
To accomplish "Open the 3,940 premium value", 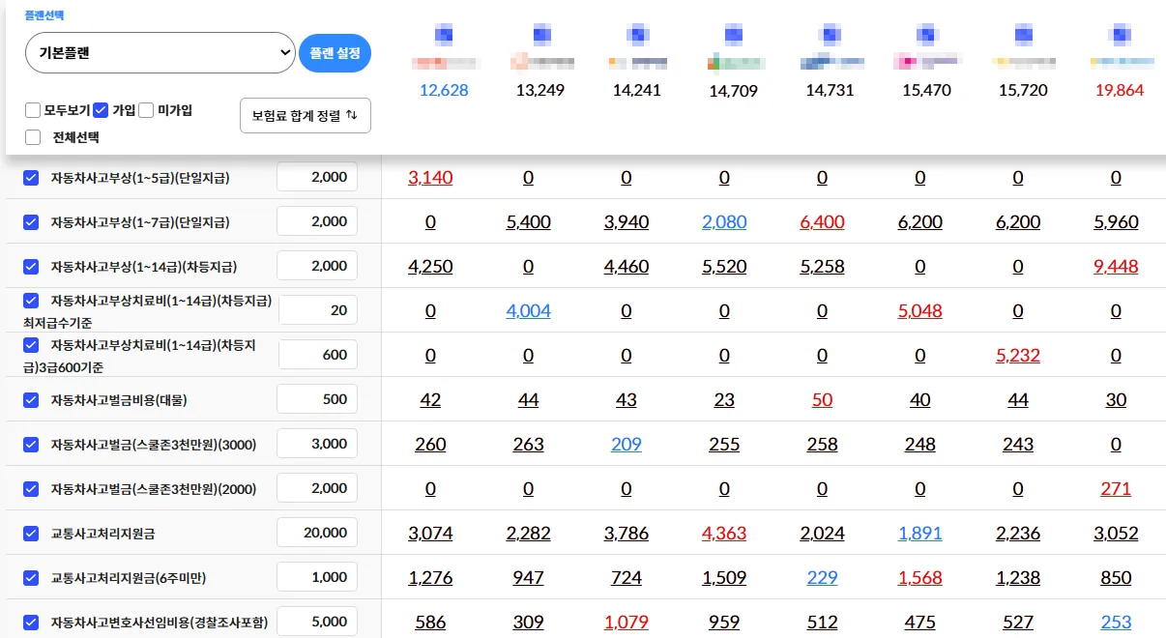I will (627, 222).
